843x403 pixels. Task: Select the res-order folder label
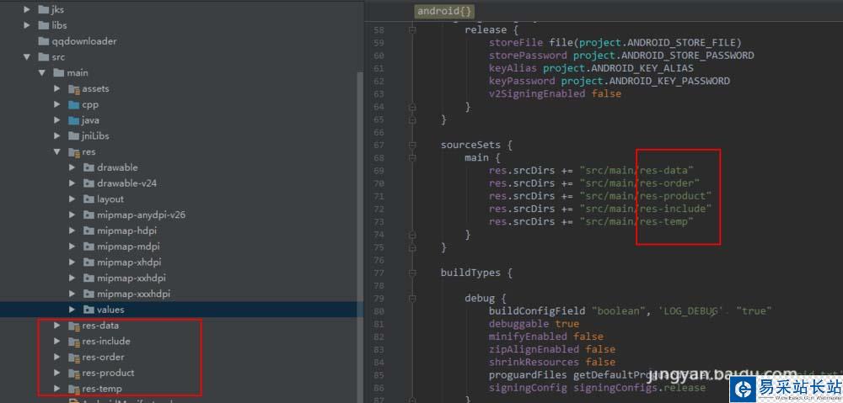[x=103, y=357]
